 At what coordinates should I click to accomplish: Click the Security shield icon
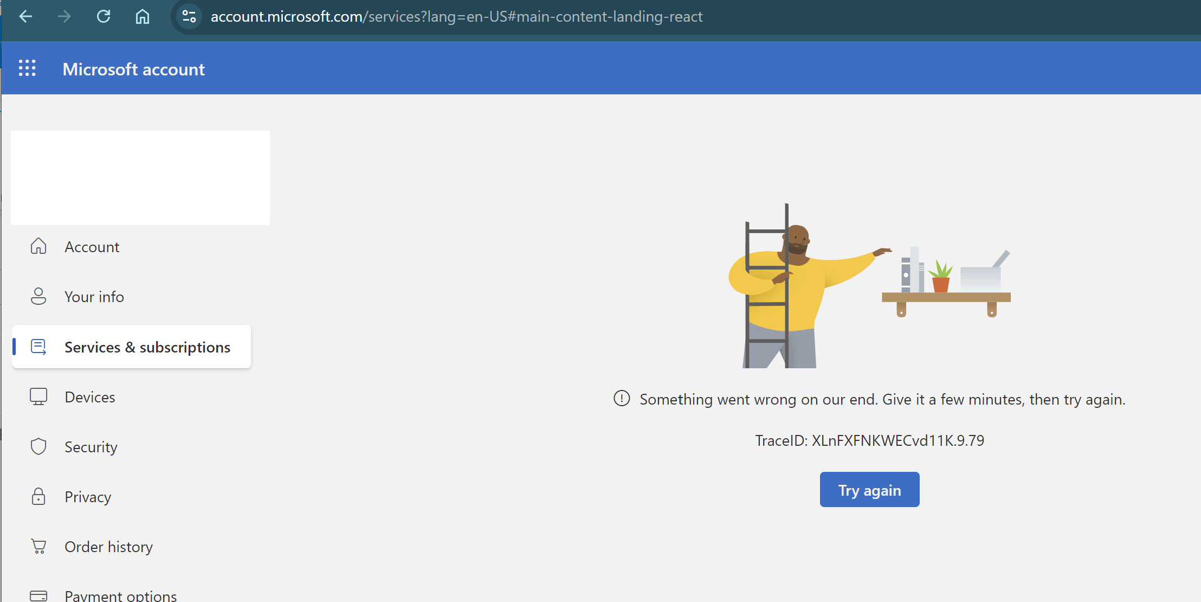pyautogui.click(x=38, y=446)
